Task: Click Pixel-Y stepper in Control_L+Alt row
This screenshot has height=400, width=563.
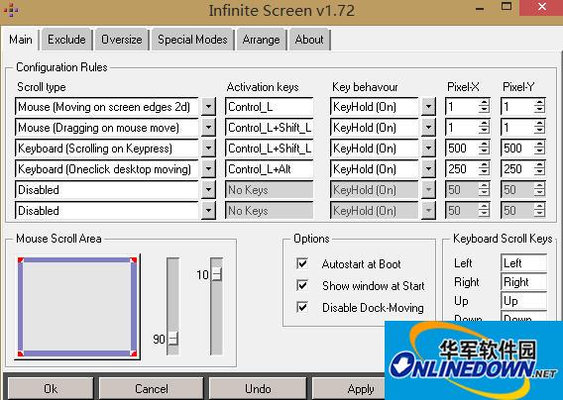Action: [539, 169]
